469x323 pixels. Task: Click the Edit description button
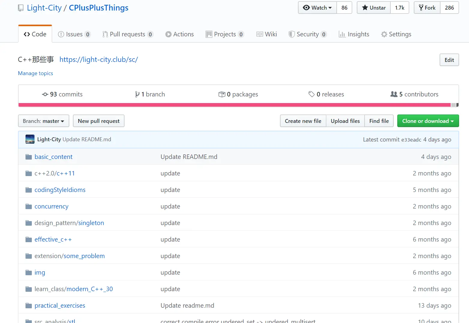pos(449,60)
